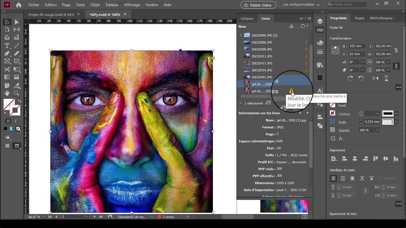
Task: Pick the Eyedropper tool
Action: point(16,85)
